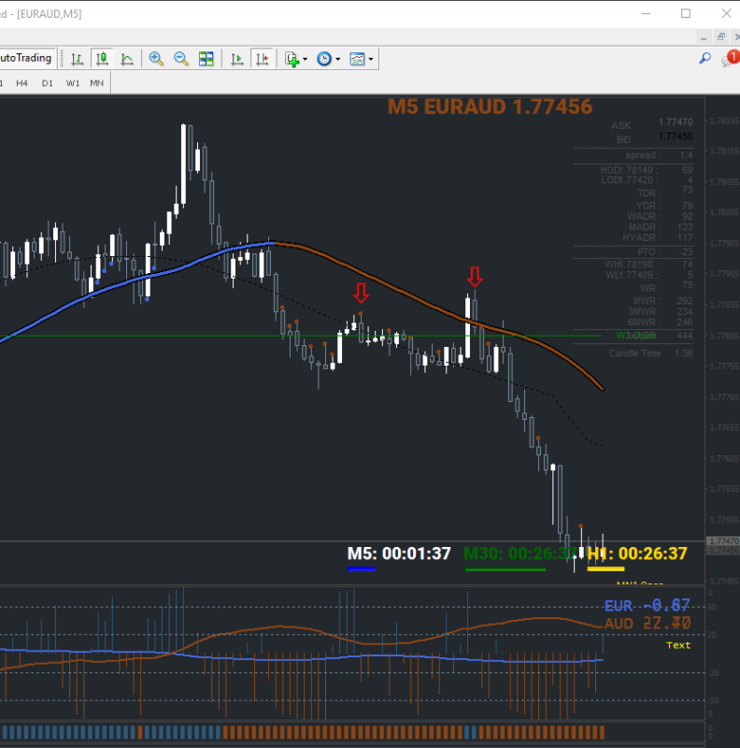The height and width of the screenshot is (748, 740).
Task: Expand the Periods dropdown arrow
Action: (x=338, y=59)
